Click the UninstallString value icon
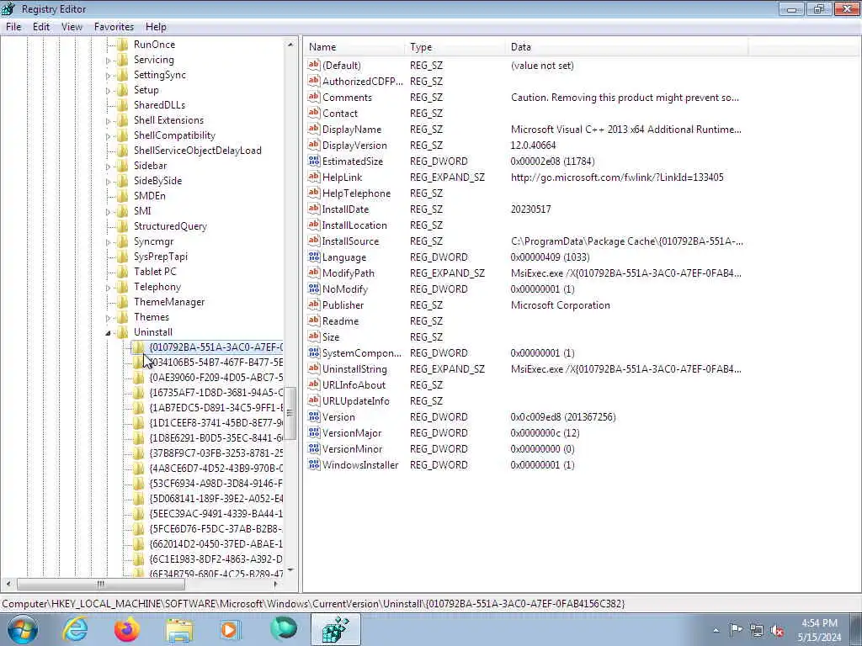Viewport: 862px width, 646px height. coord(314,368)
